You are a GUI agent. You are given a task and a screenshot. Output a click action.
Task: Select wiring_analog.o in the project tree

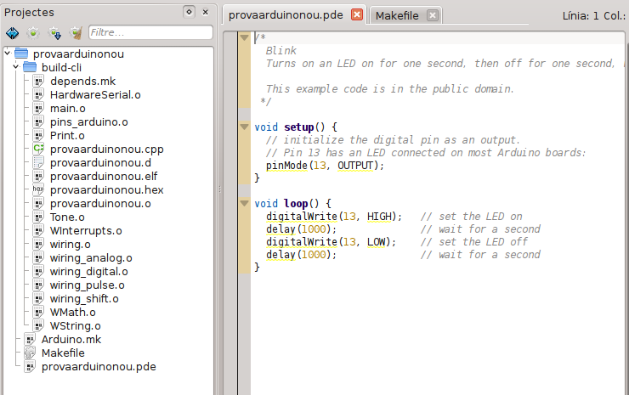91,258
